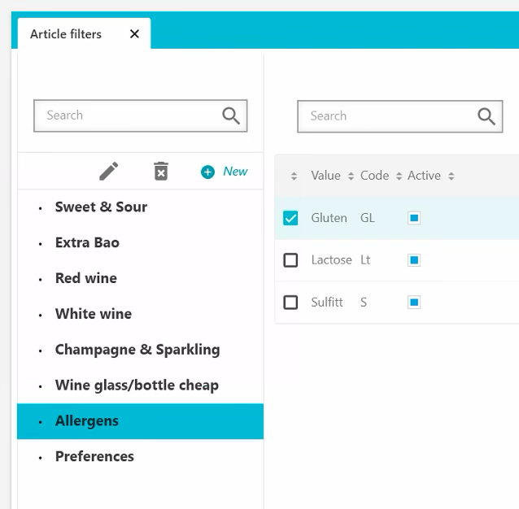Open the Red wine filter
The height and width of the screenshot is (509, 519).
[86, 278]
